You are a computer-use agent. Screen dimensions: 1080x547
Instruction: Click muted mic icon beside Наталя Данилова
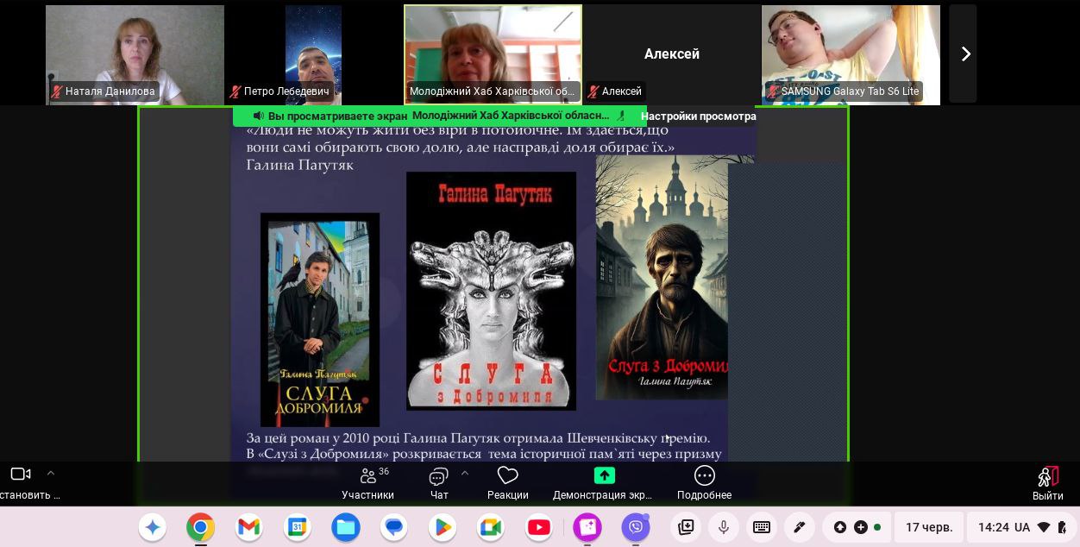click(57, 91)
